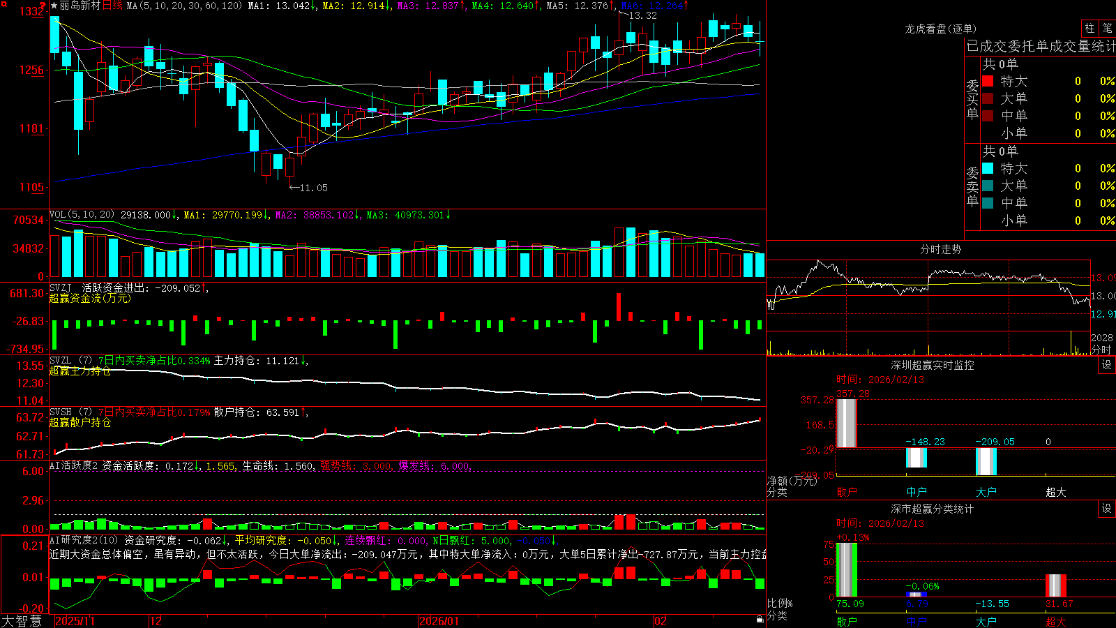Click the 超大 label in 深圳超赢实时监控
The width and height of the screenshot is (1116, 628).
coord(1056,492)
